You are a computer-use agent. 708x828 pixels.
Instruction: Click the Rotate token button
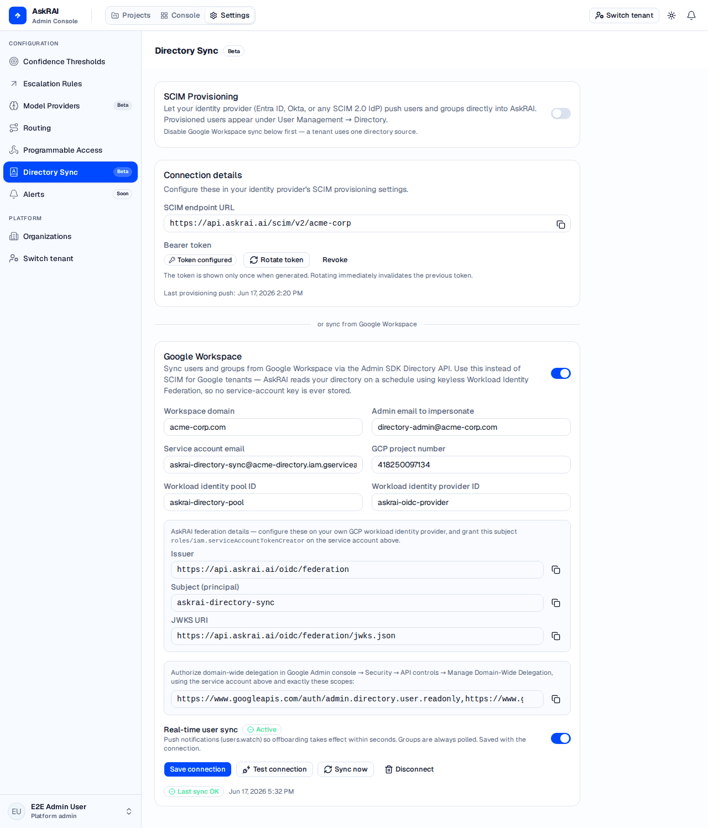tap(277, 260)
